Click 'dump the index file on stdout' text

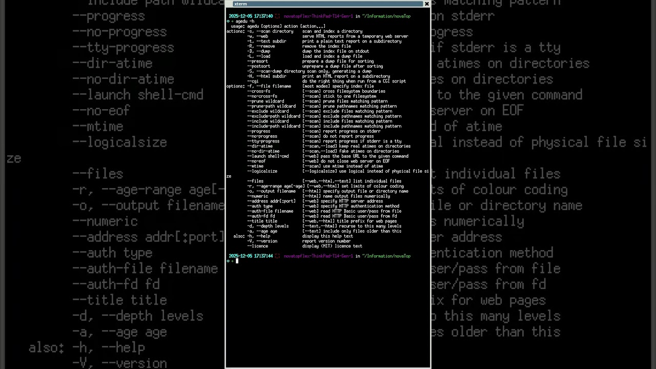[x=336, y=51]
